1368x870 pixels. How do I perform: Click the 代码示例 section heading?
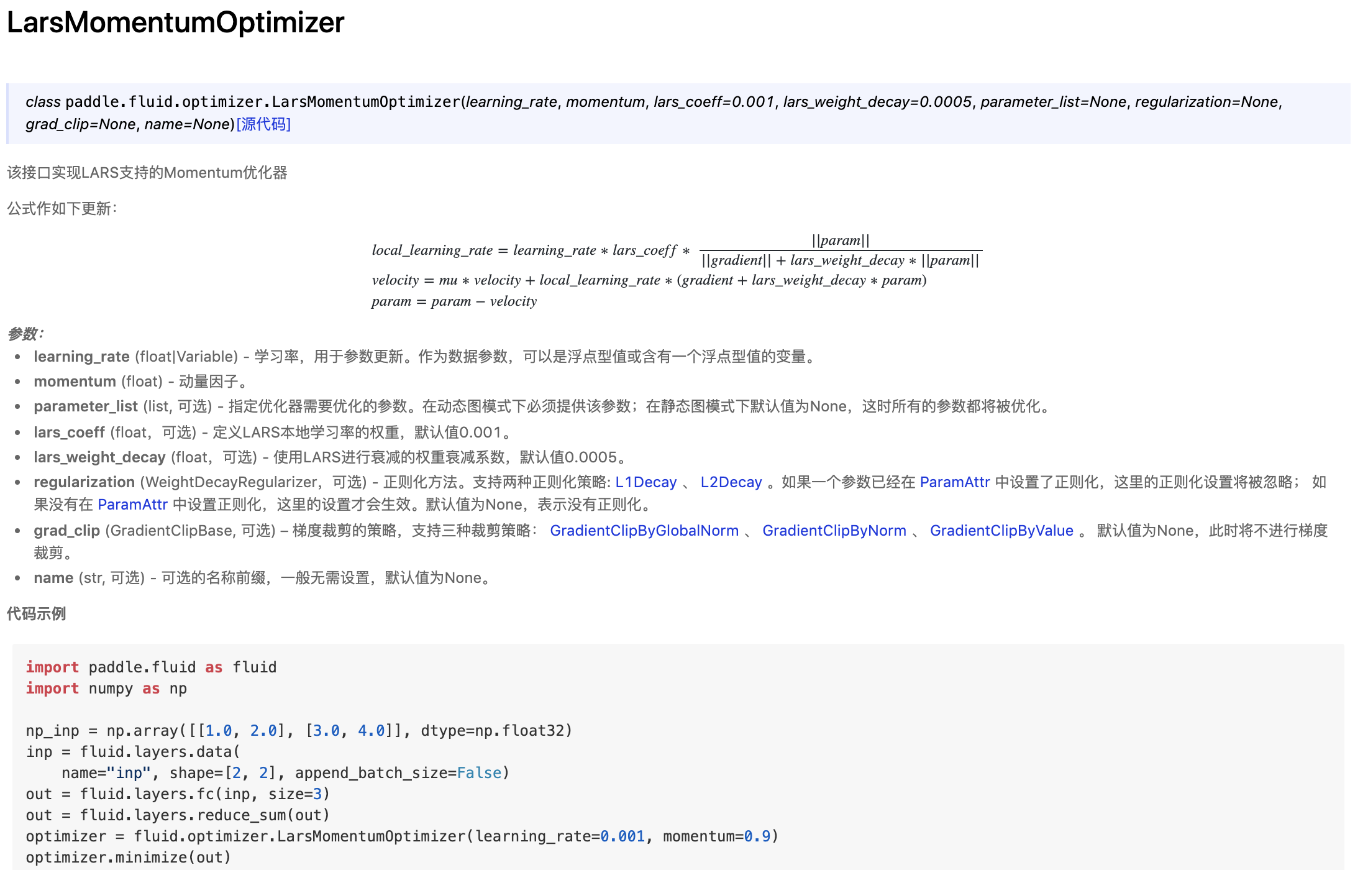point(36,614)
